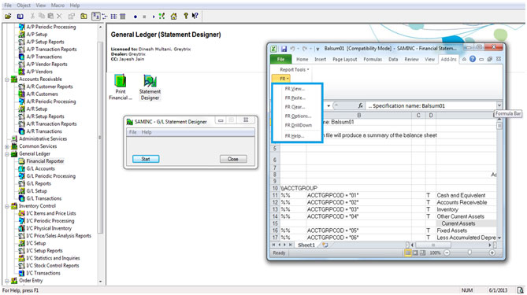Choose FR View from the FR menu
The image size is (527, 295).
click(295, 89)
